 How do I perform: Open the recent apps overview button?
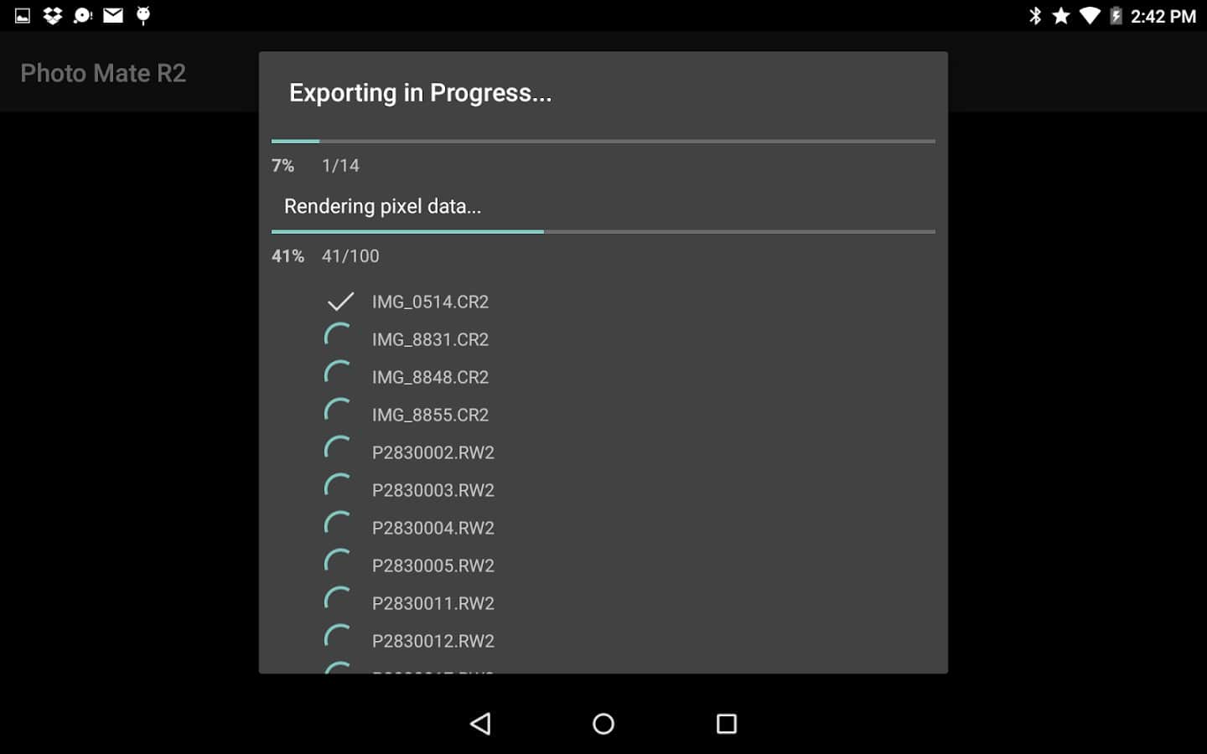726,724
